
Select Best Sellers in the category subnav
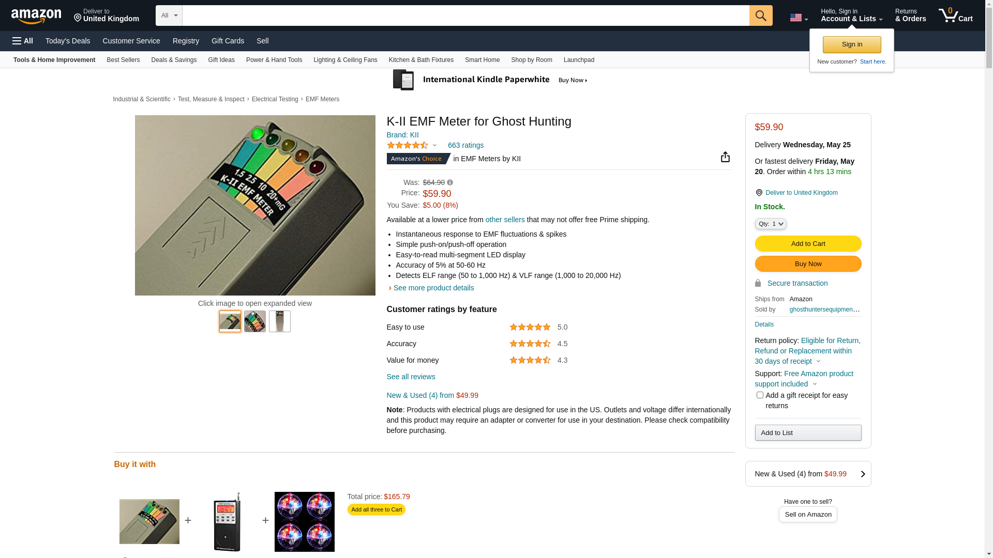click(x=123, y=60)
